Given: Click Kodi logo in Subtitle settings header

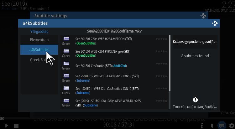Looking at the screenshot, I should tap(203, 16).
